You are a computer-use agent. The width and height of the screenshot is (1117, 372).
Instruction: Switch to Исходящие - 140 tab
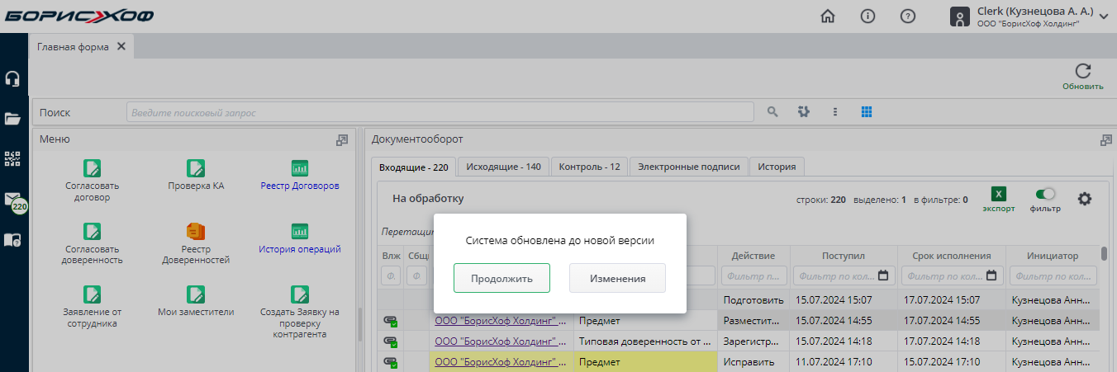(x=503, y=167)
